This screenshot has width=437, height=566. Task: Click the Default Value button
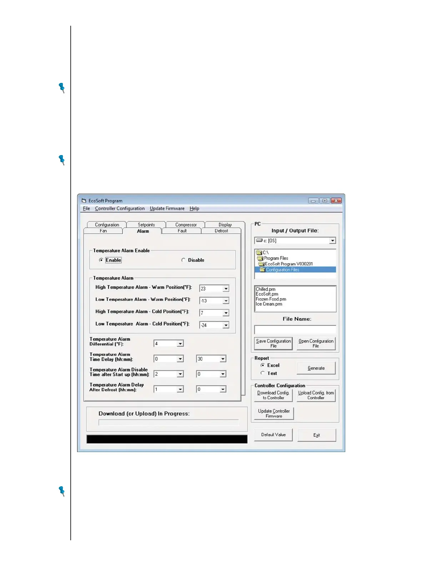[x=273, y=435]
